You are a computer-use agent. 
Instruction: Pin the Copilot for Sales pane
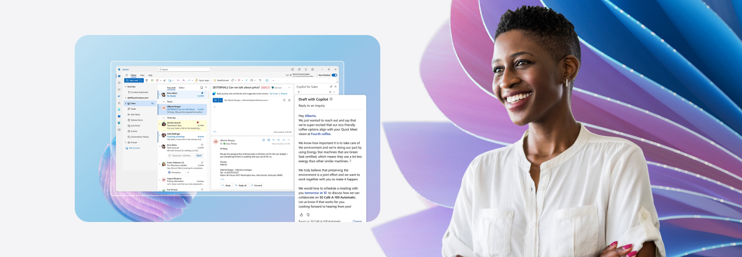(x=331, y=87)
